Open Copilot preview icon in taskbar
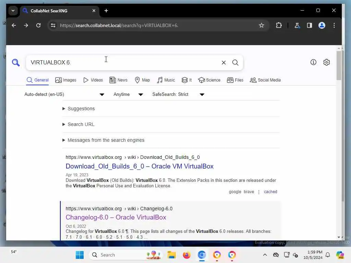The image size is (351, 263). 340,255
